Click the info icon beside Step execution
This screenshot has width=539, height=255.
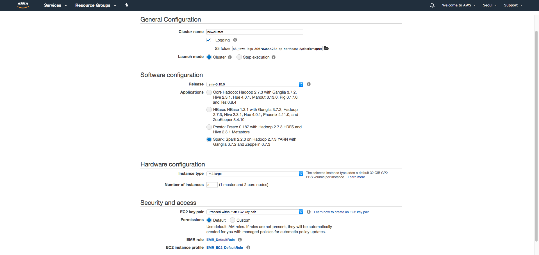[274, 57]
